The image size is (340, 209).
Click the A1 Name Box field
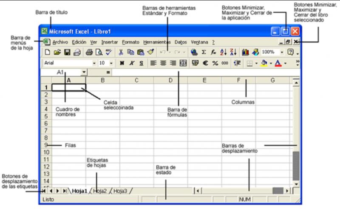(61, 72)
